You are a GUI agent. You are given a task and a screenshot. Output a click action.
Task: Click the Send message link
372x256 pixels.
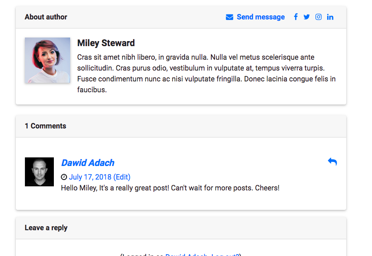pos(261,17)
